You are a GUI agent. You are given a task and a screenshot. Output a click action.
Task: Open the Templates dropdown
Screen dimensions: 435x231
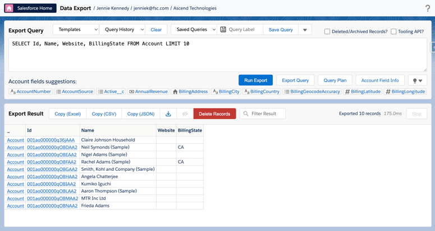(76, 30)
